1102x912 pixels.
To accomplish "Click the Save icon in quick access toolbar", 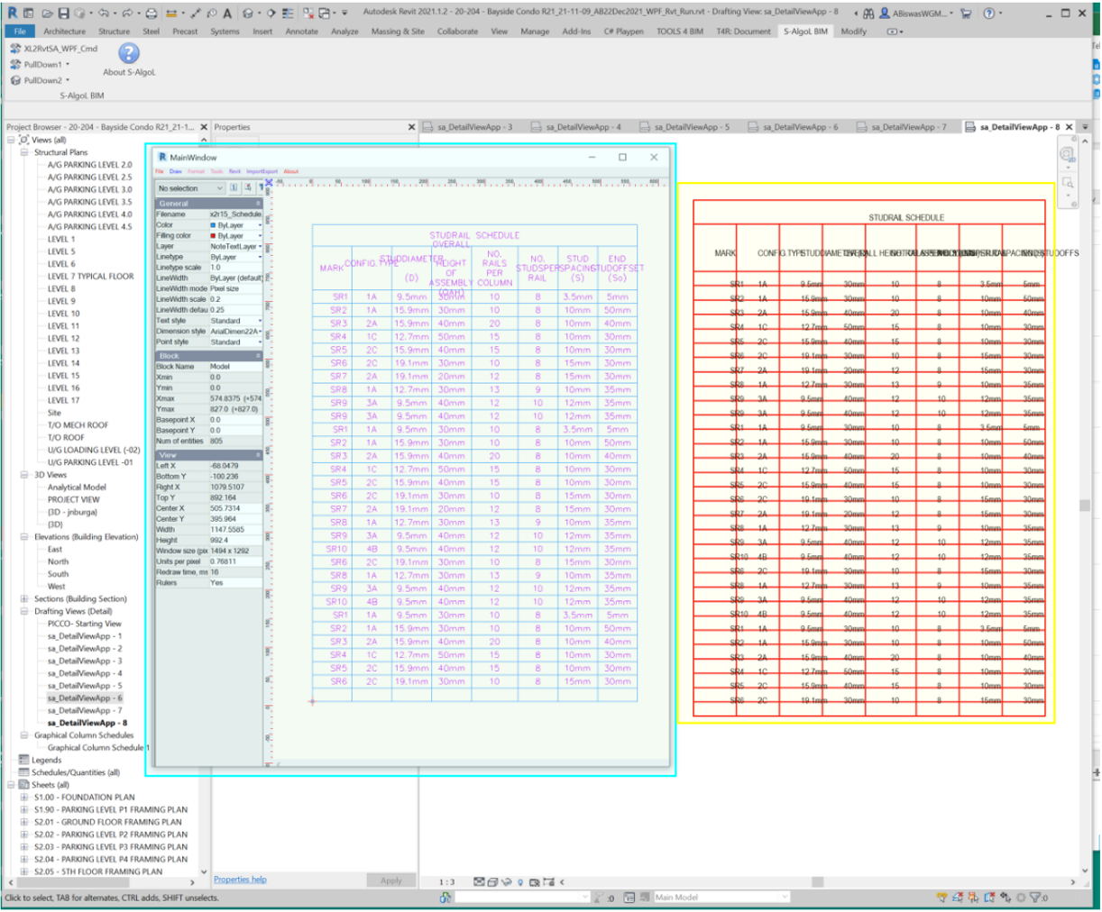I will click(63, 14).
